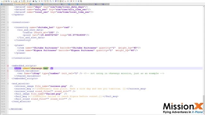Print the document using the Print icon
Screen dimensions: 205x115
click(x=16, y=1)
